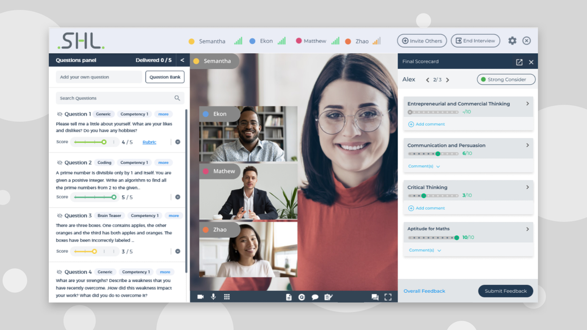The image size is (587, 330).
Task: Mute the microphone in video toolbar
Action: (x=214, y=297)
